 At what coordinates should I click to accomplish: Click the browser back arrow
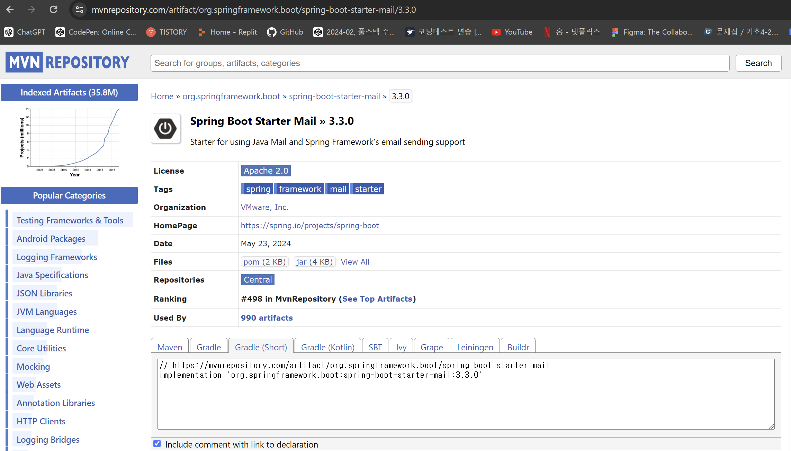pos(10,10)
